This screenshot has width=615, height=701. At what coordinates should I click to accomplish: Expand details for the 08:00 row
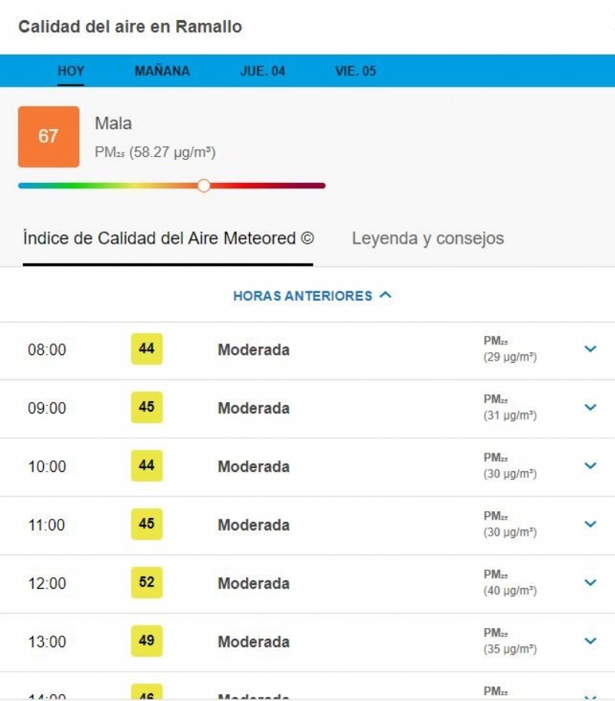click(x=590, y=349)
